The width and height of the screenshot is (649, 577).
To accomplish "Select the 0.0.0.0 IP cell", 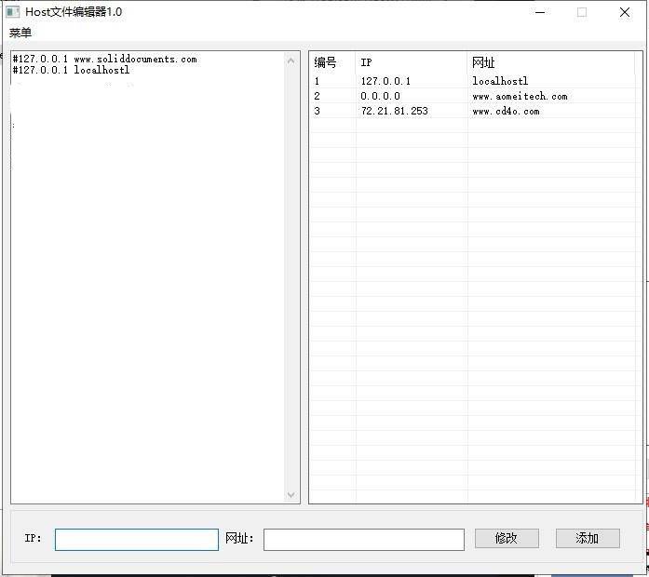I will tap(381, 96).
